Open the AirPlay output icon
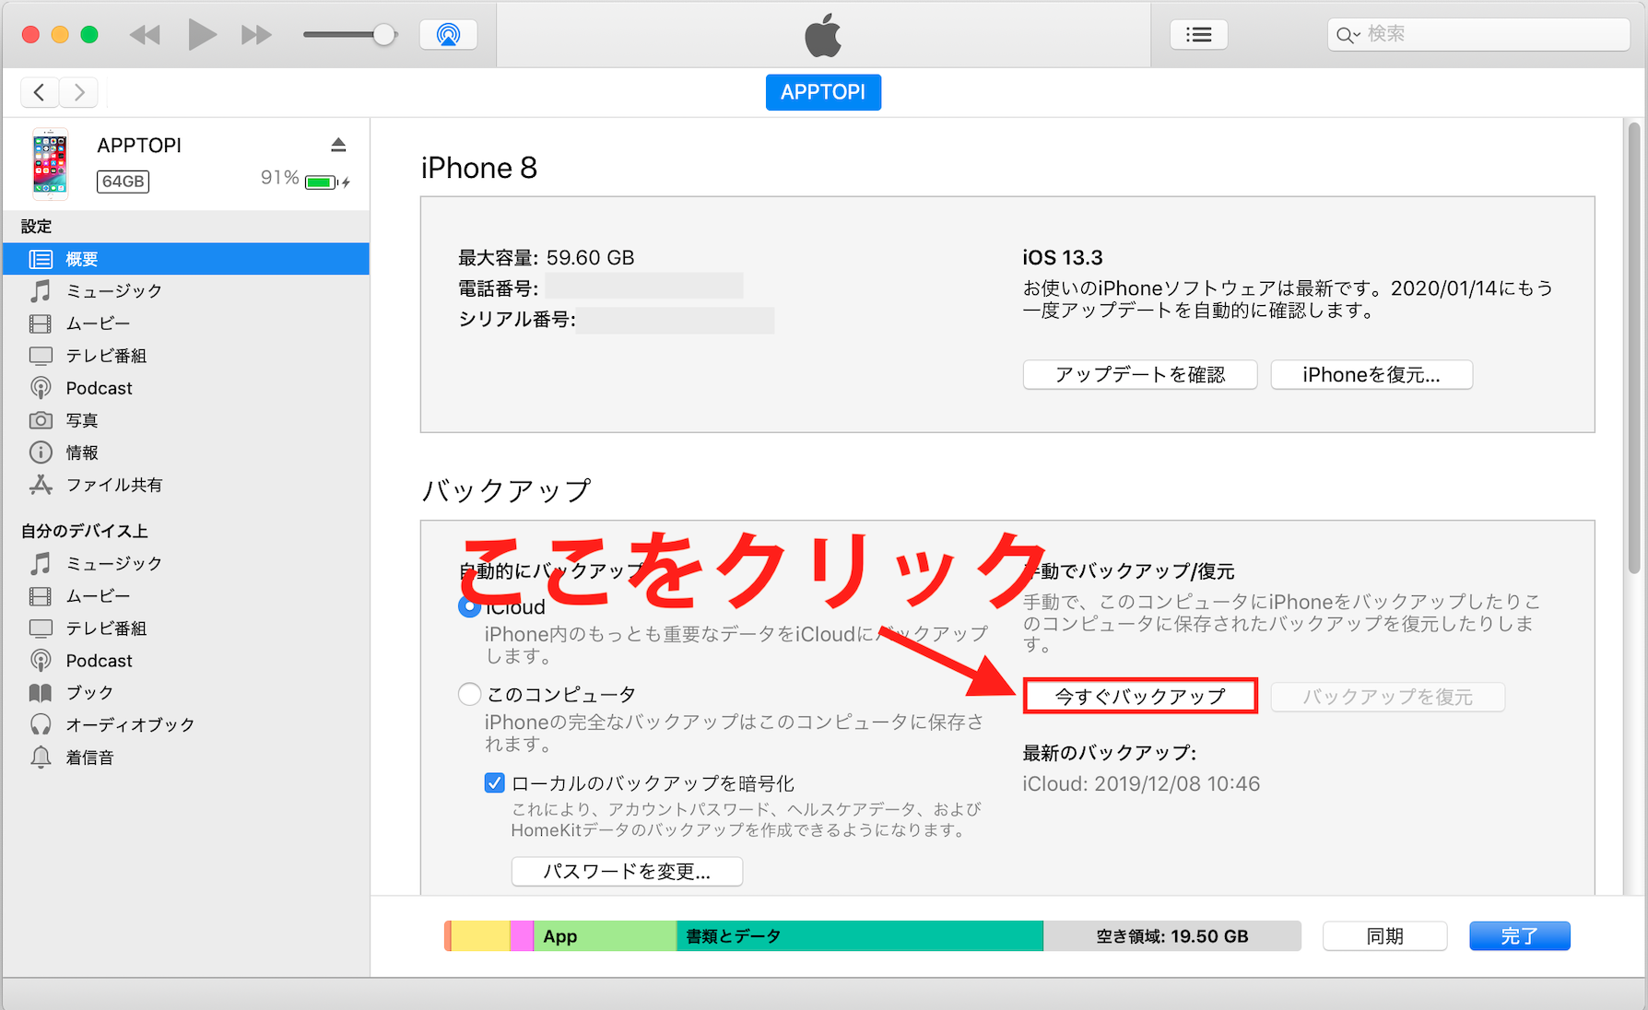 tap(448, 35)
